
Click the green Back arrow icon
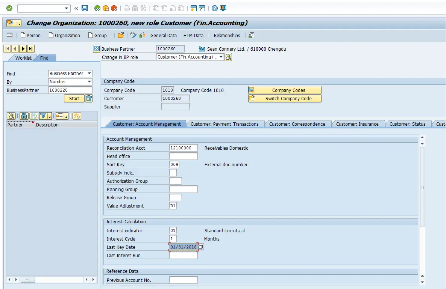pos(97,9)
